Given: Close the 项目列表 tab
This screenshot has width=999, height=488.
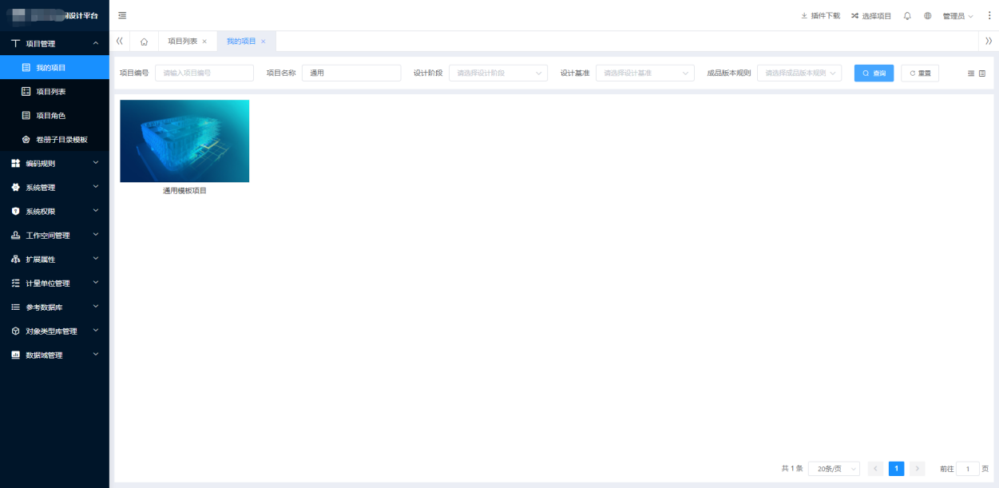Looking at the screenshot, I should 204,42.
